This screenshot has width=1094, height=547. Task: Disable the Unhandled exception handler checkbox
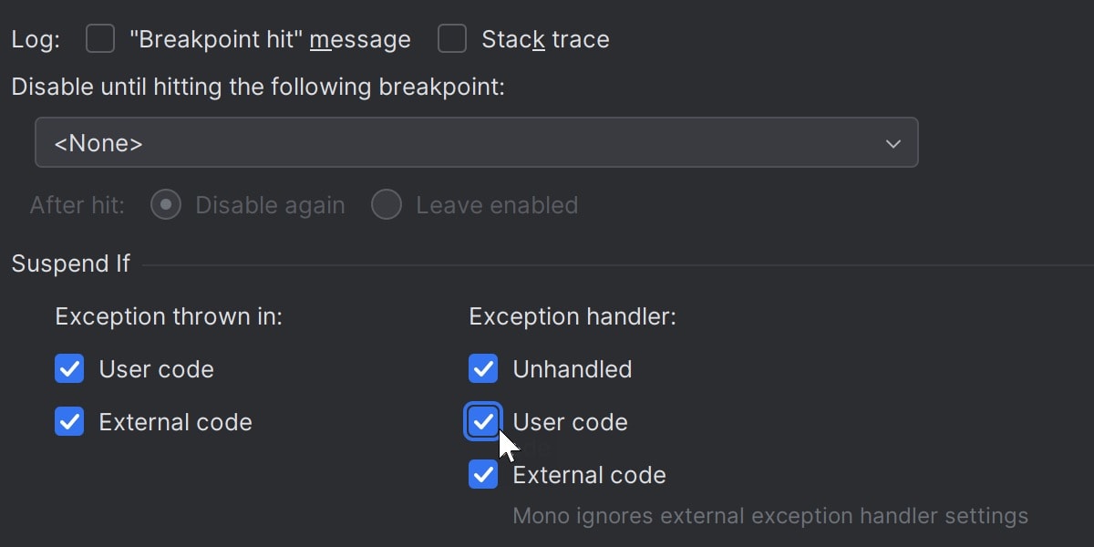click(483, 369)
